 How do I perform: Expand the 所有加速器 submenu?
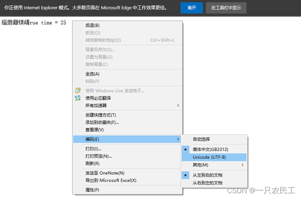(x=127, y=105)
